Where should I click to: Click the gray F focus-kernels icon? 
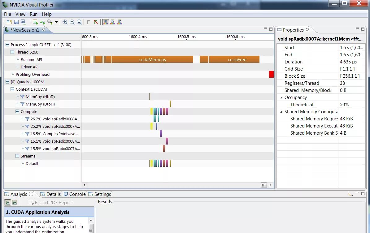pos(89,22)
